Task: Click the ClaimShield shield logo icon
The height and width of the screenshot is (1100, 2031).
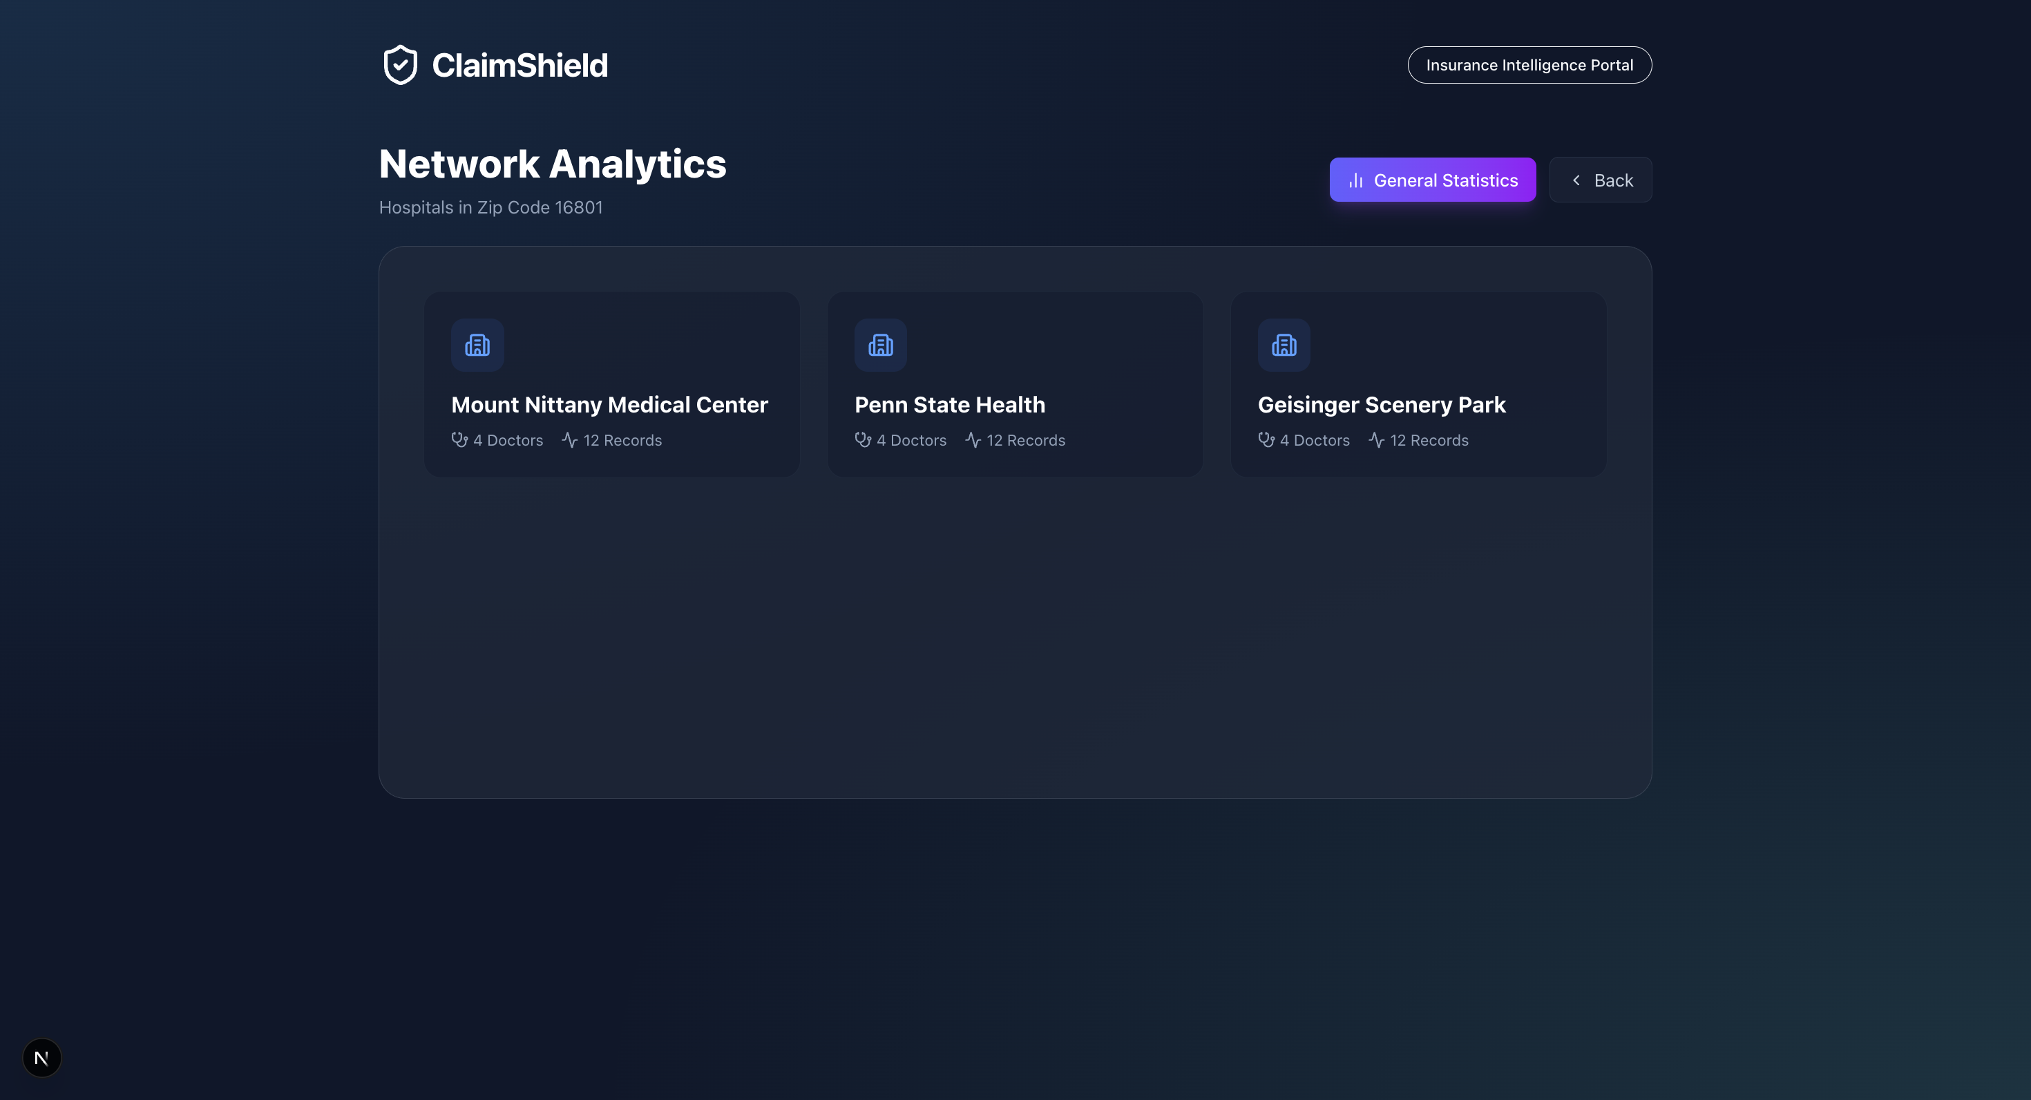Action: 400,65
